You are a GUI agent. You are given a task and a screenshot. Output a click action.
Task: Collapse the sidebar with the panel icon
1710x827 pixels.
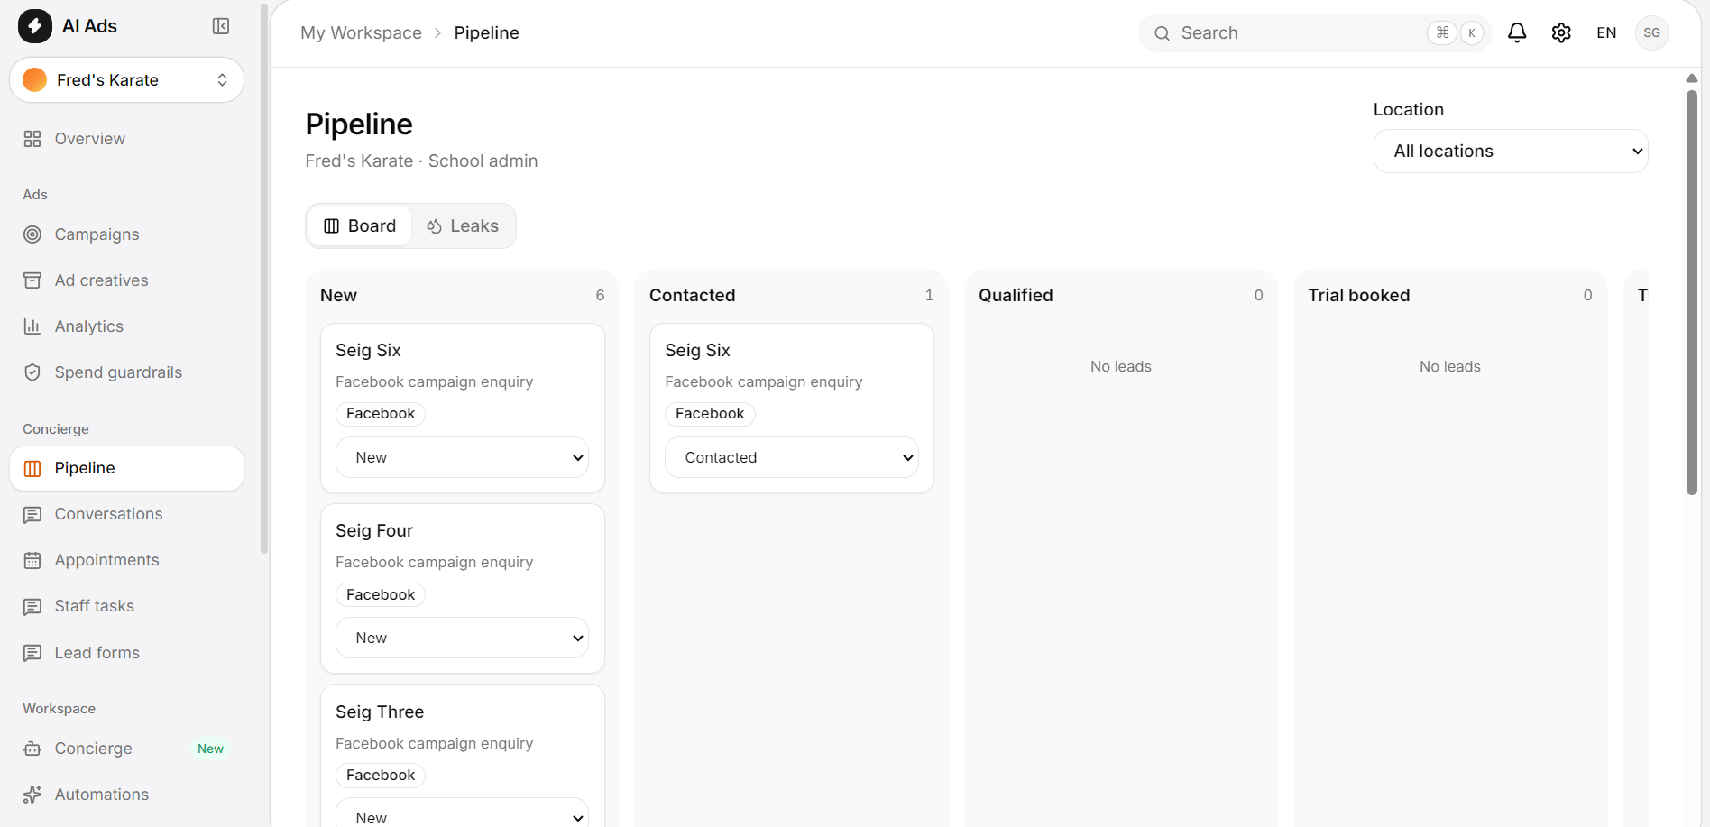pyautogui.click(x=221, y=26)
